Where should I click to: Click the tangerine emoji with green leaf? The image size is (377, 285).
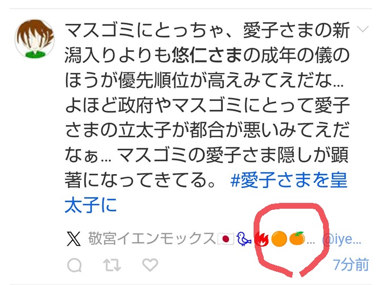click(x=297, y=238)
